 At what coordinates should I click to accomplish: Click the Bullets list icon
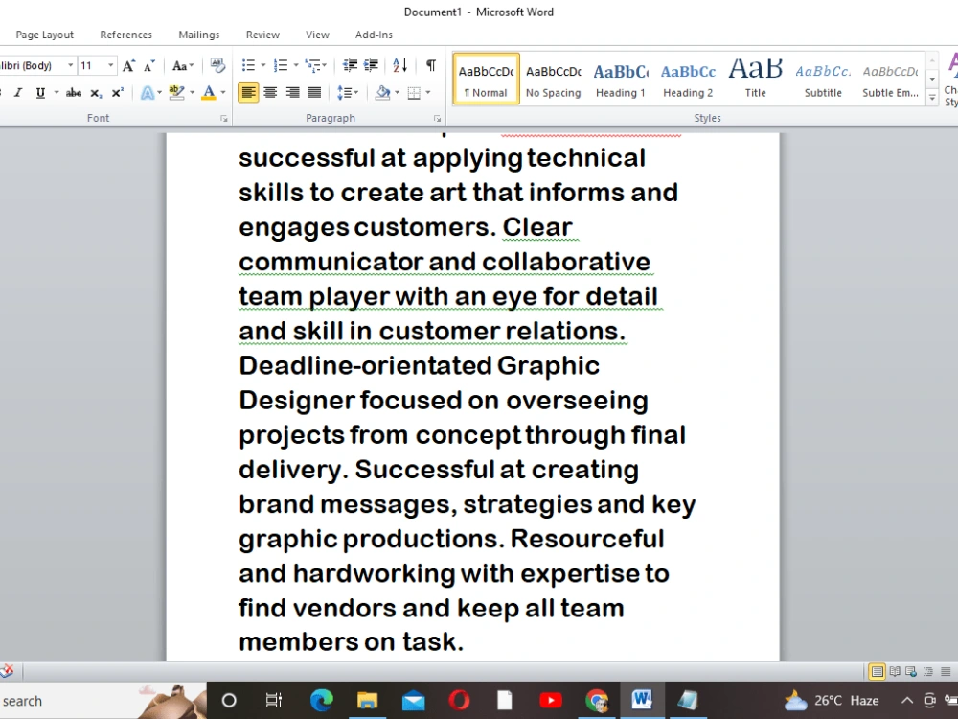click(x=248, y=65)
